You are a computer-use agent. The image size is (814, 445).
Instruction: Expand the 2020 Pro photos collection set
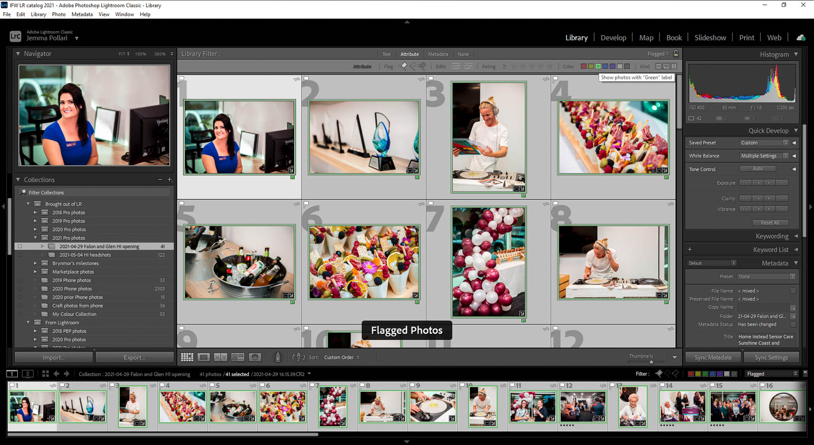[35, 230]
